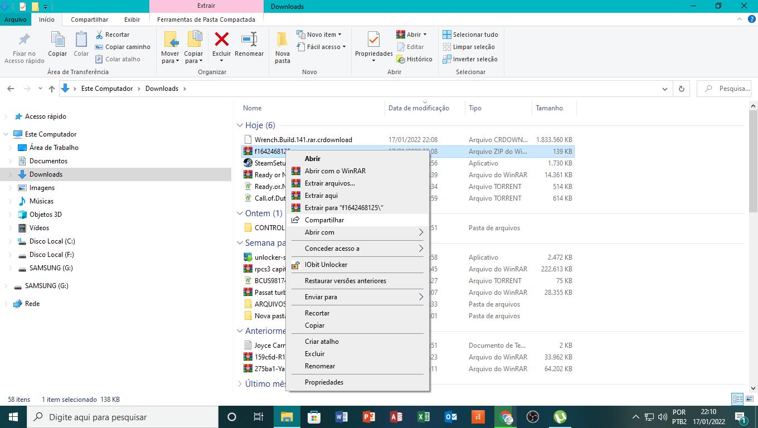Switch to the details view layout icon
Screen dimensions: 758x428
click(737, 399)
